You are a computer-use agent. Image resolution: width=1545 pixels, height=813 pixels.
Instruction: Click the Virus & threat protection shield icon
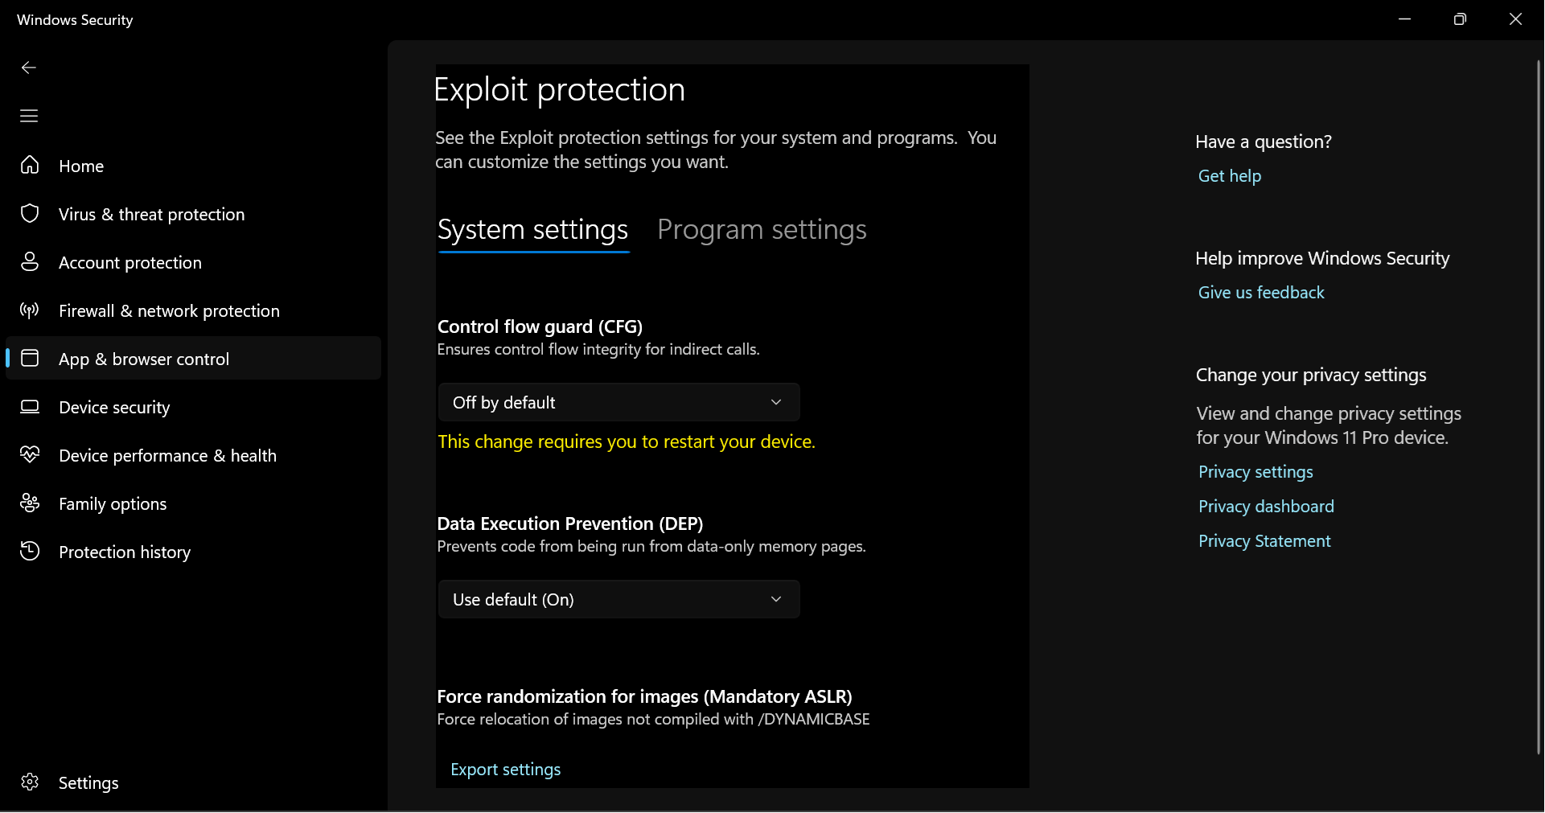click(30, 213)
